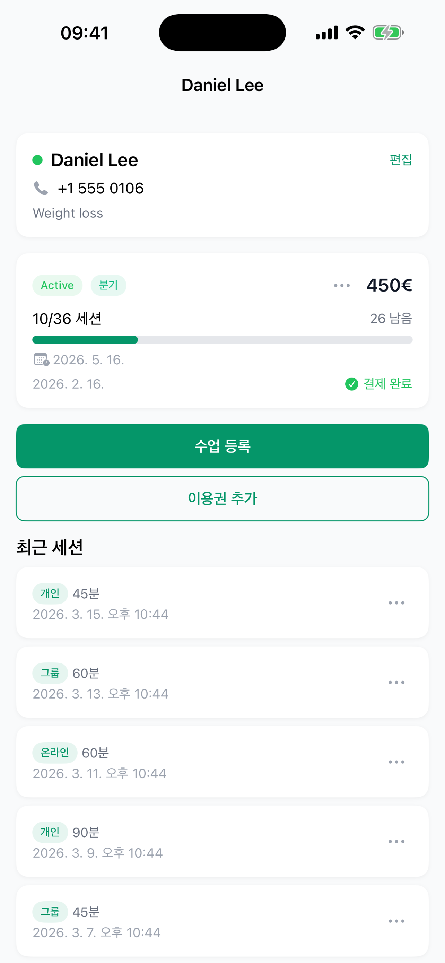Tap the Active status badge
The width and height of the screenshot is (445, 963).
57,286
